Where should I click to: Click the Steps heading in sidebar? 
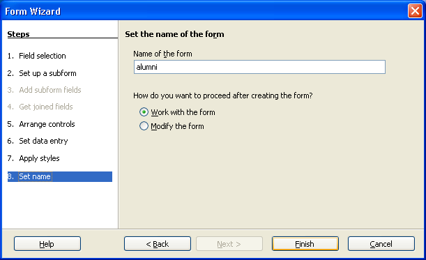tap(18, 34)
